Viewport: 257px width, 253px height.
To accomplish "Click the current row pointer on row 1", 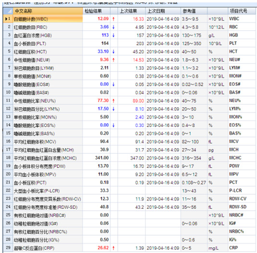I will (x=6, y=19).
